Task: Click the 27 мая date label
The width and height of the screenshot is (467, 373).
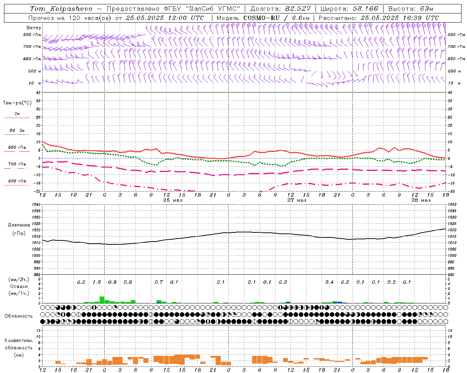Action: (297, 200)
